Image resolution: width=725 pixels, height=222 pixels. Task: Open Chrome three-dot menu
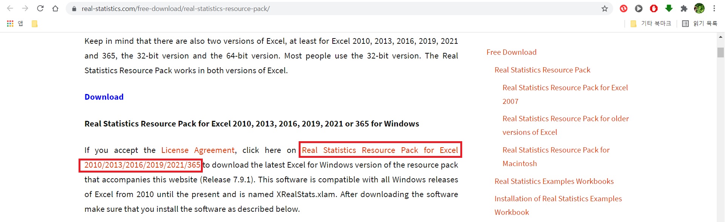point(714,8)
